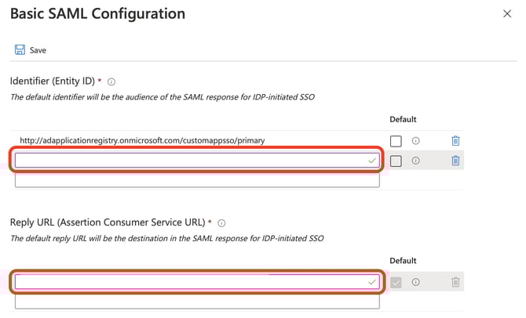Click green validation checkmark in Reply URL field

tap(371, 281)
